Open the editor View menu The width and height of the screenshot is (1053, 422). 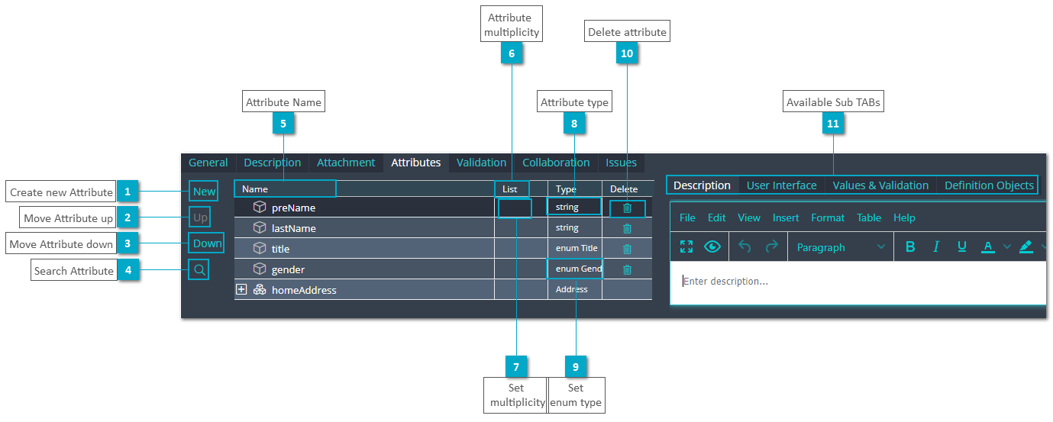pos(748,217)
